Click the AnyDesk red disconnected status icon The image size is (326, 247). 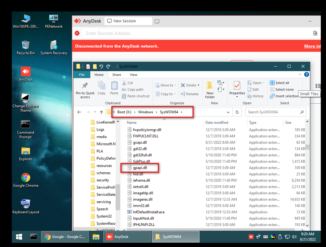[x=77, y=33]
